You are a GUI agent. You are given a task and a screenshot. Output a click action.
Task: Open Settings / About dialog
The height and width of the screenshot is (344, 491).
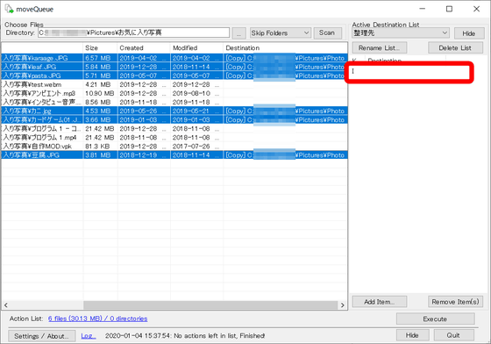[x=41, y=336]
